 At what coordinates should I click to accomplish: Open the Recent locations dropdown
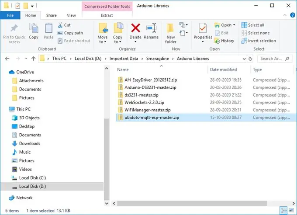pyautogui.click(x=26, y=59)
